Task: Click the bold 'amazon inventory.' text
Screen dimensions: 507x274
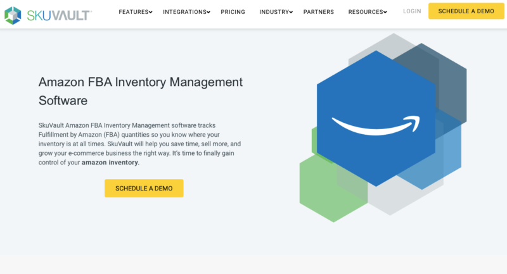Action: point(110,163)
